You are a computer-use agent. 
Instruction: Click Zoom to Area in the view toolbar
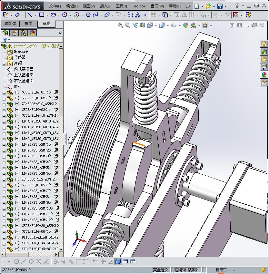pyautogui.click(x=128, y=25)
